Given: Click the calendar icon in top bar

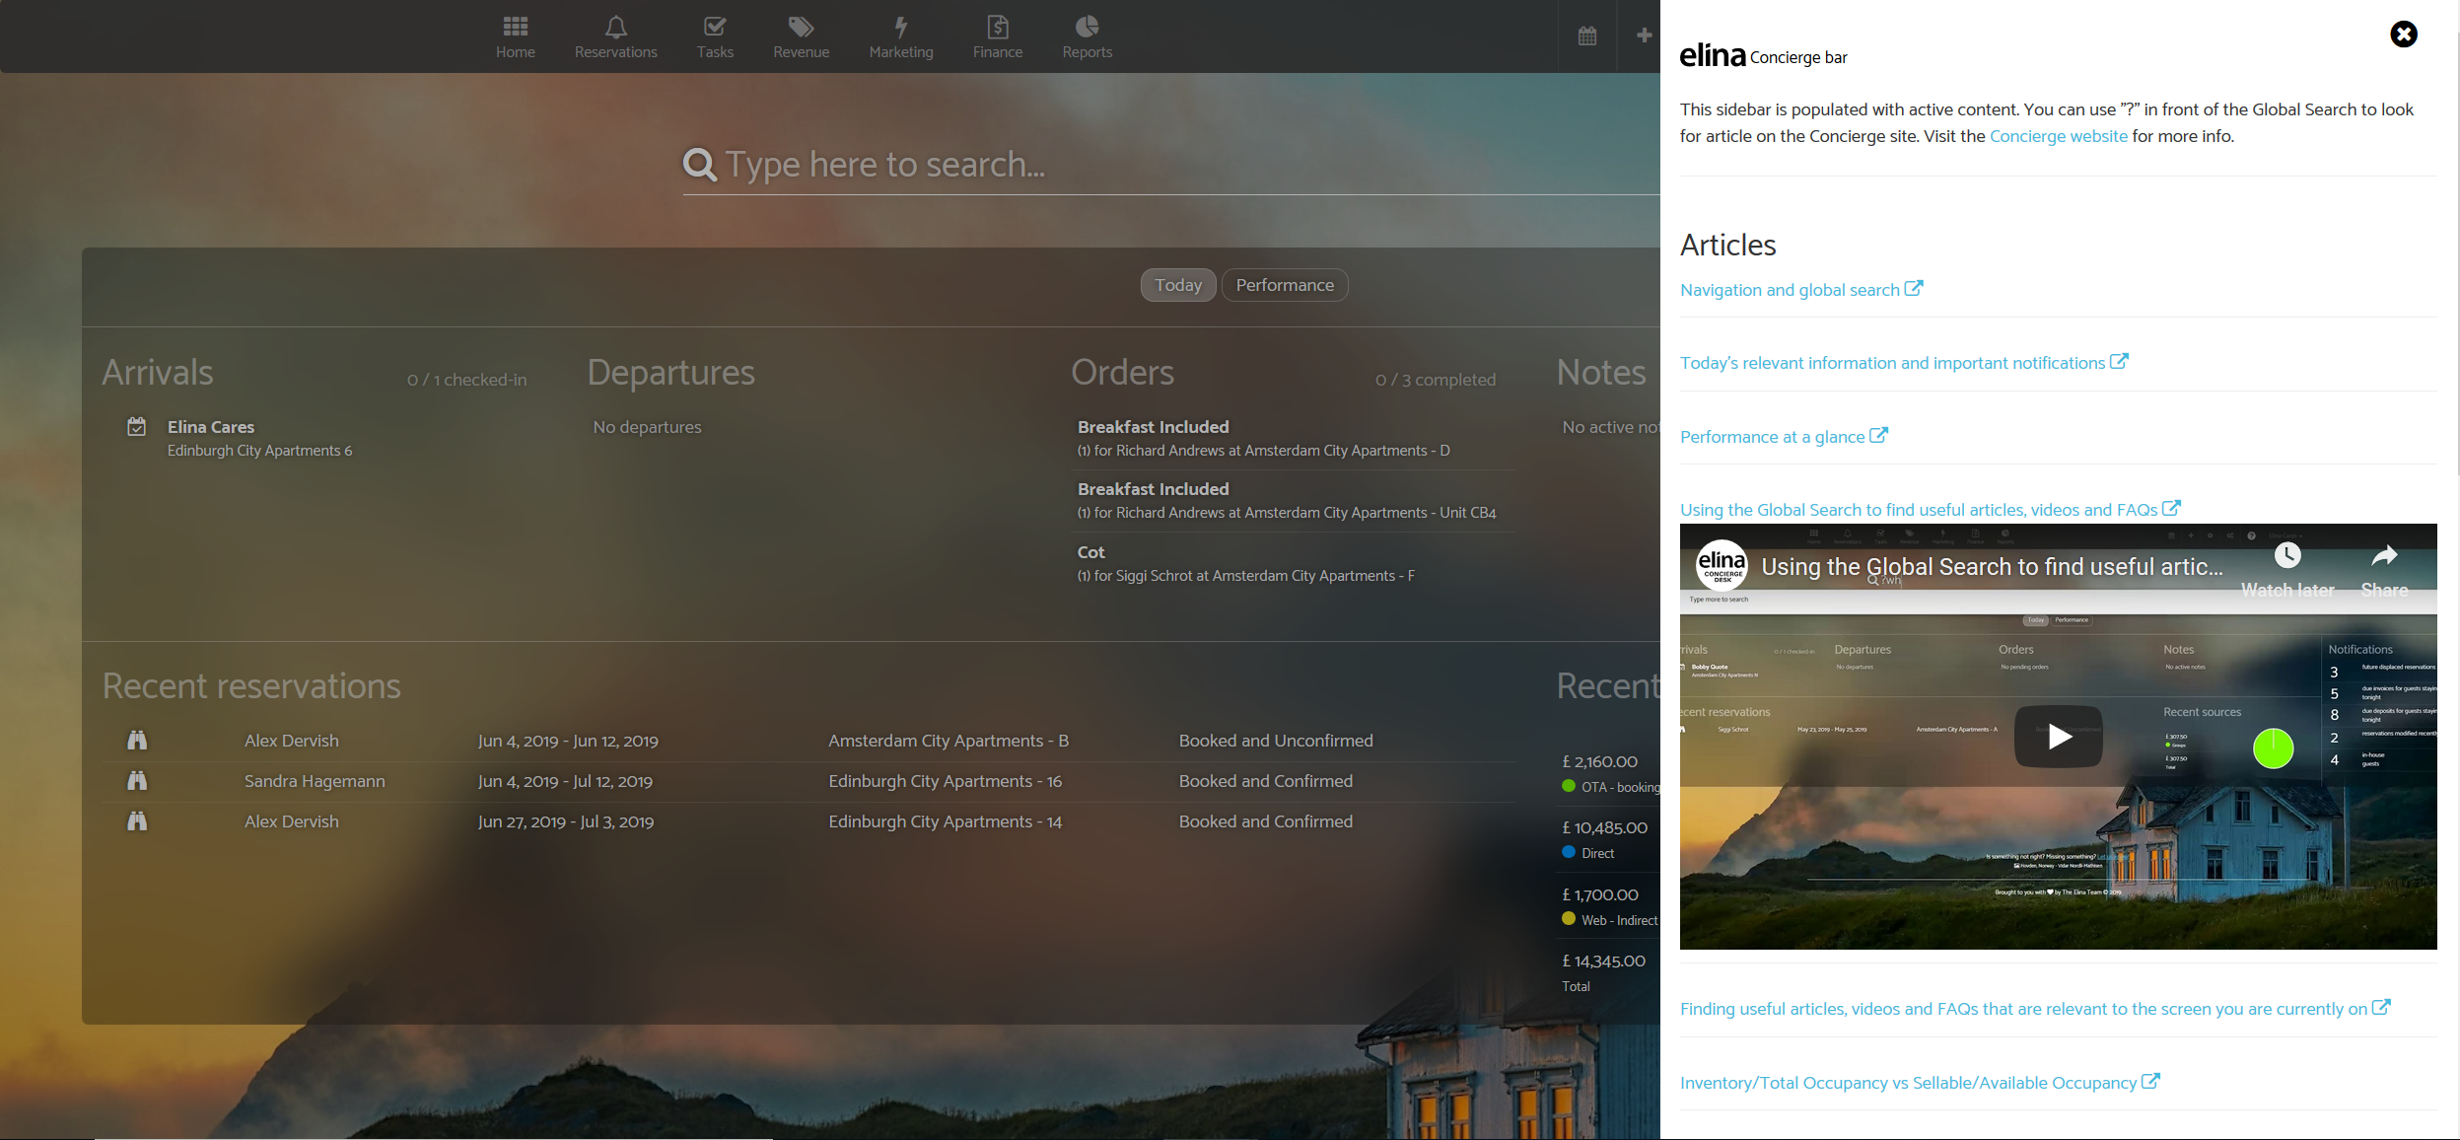Looking at the screenshot, I should pos(1587,36).
